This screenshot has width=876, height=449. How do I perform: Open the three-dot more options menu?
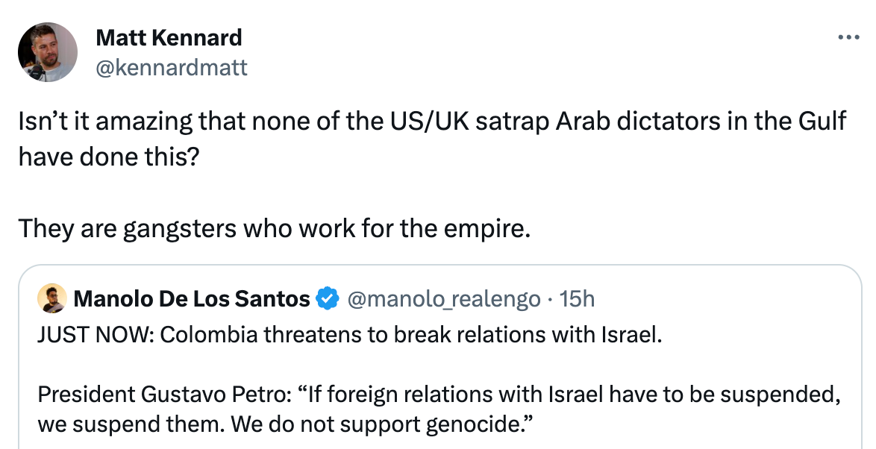click(x=849, y=37)
